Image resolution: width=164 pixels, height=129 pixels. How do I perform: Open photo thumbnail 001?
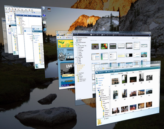coord(115,81)
